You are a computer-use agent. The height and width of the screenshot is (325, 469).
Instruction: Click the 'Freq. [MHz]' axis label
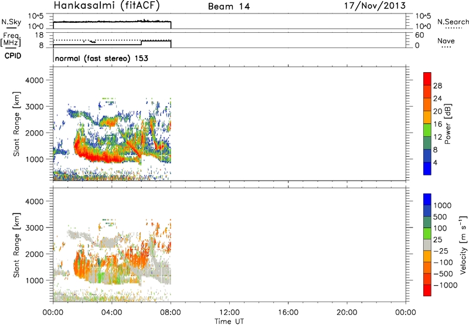11,40
